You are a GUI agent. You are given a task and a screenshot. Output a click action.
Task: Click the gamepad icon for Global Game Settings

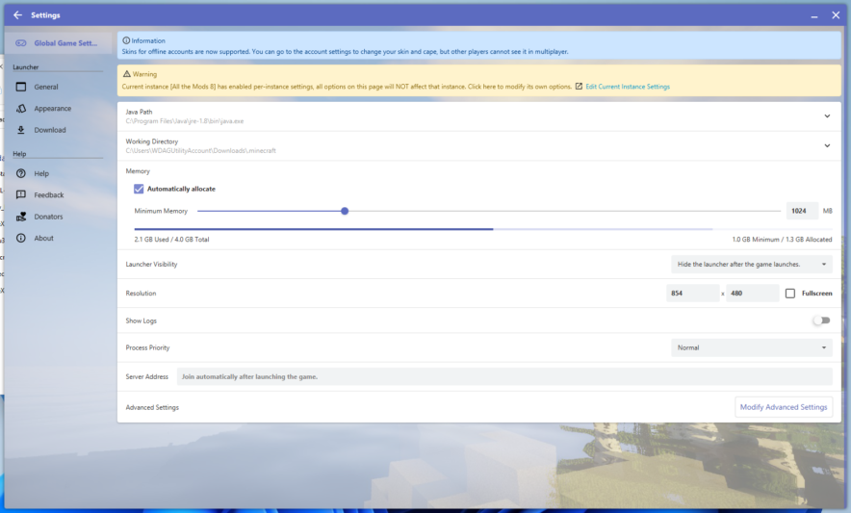click(x=21, y=43)
